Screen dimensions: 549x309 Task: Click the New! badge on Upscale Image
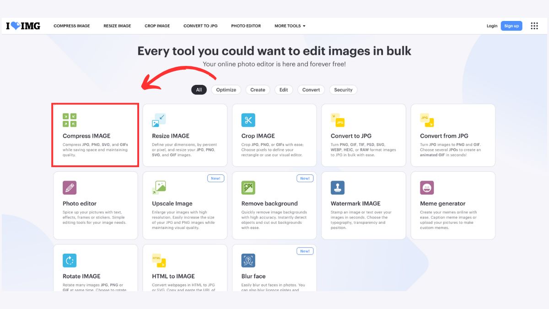pos(215,179)
